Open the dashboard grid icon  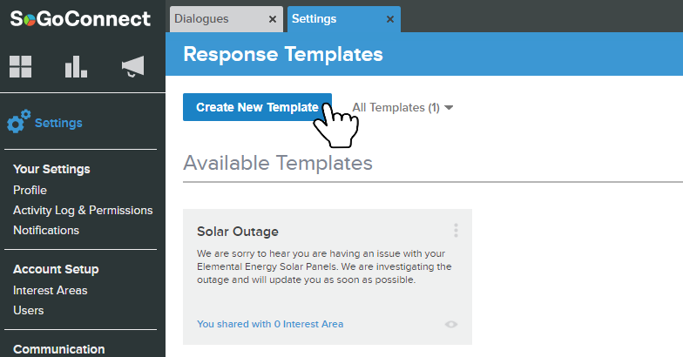(21, 66)
